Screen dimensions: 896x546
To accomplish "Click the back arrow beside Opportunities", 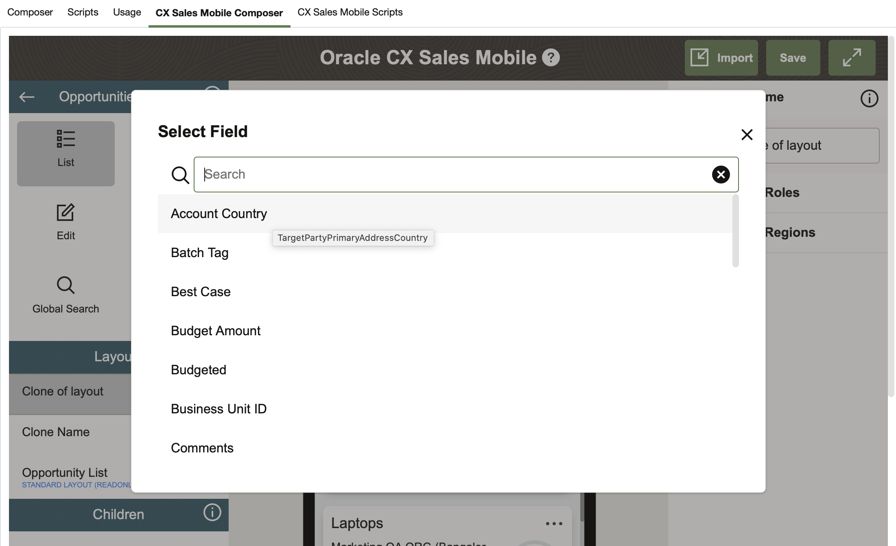I will 27,97.
